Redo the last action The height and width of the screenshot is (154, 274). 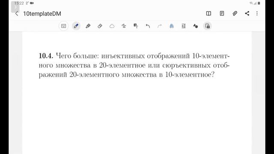(160, 26)
